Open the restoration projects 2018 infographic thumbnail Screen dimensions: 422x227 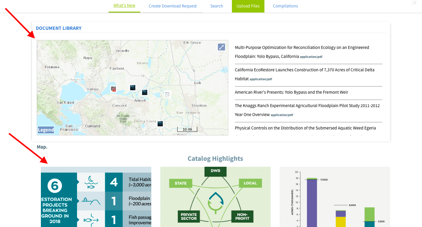[96, 197]
